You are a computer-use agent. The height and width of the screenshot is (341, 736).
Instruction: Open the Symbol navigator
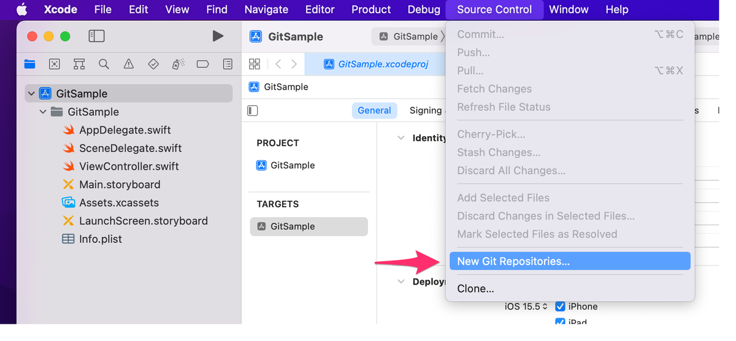tap(79, 64)
